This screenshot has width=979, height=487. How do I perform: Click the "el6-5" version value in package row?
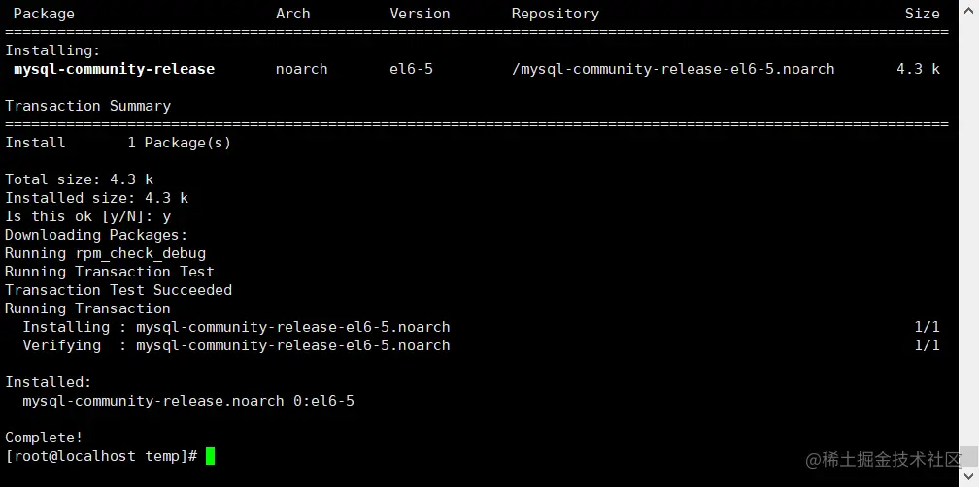411,69
